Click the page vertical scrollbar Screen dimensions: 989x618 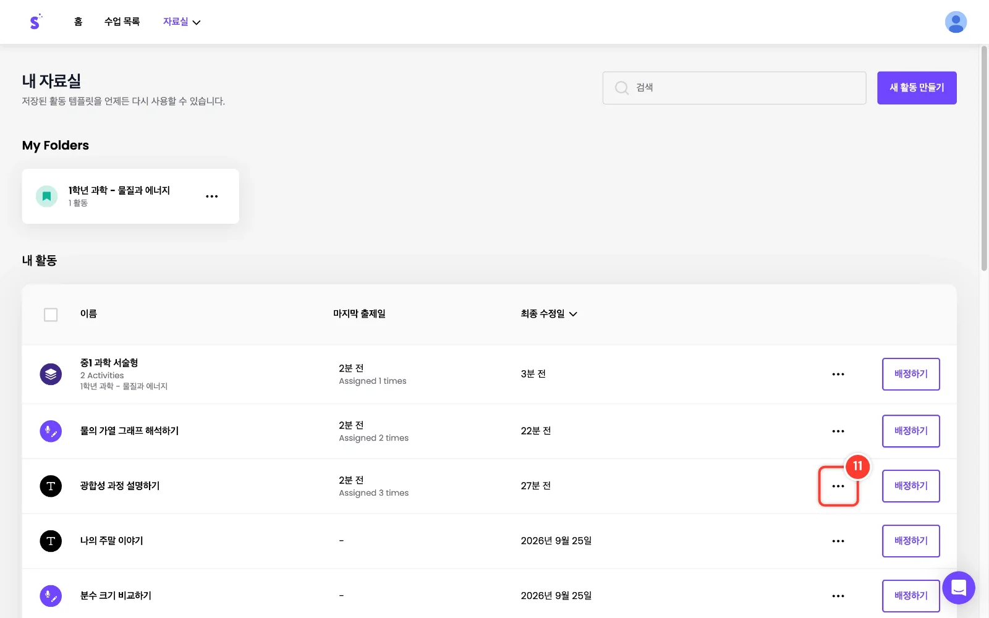[984, 158]
